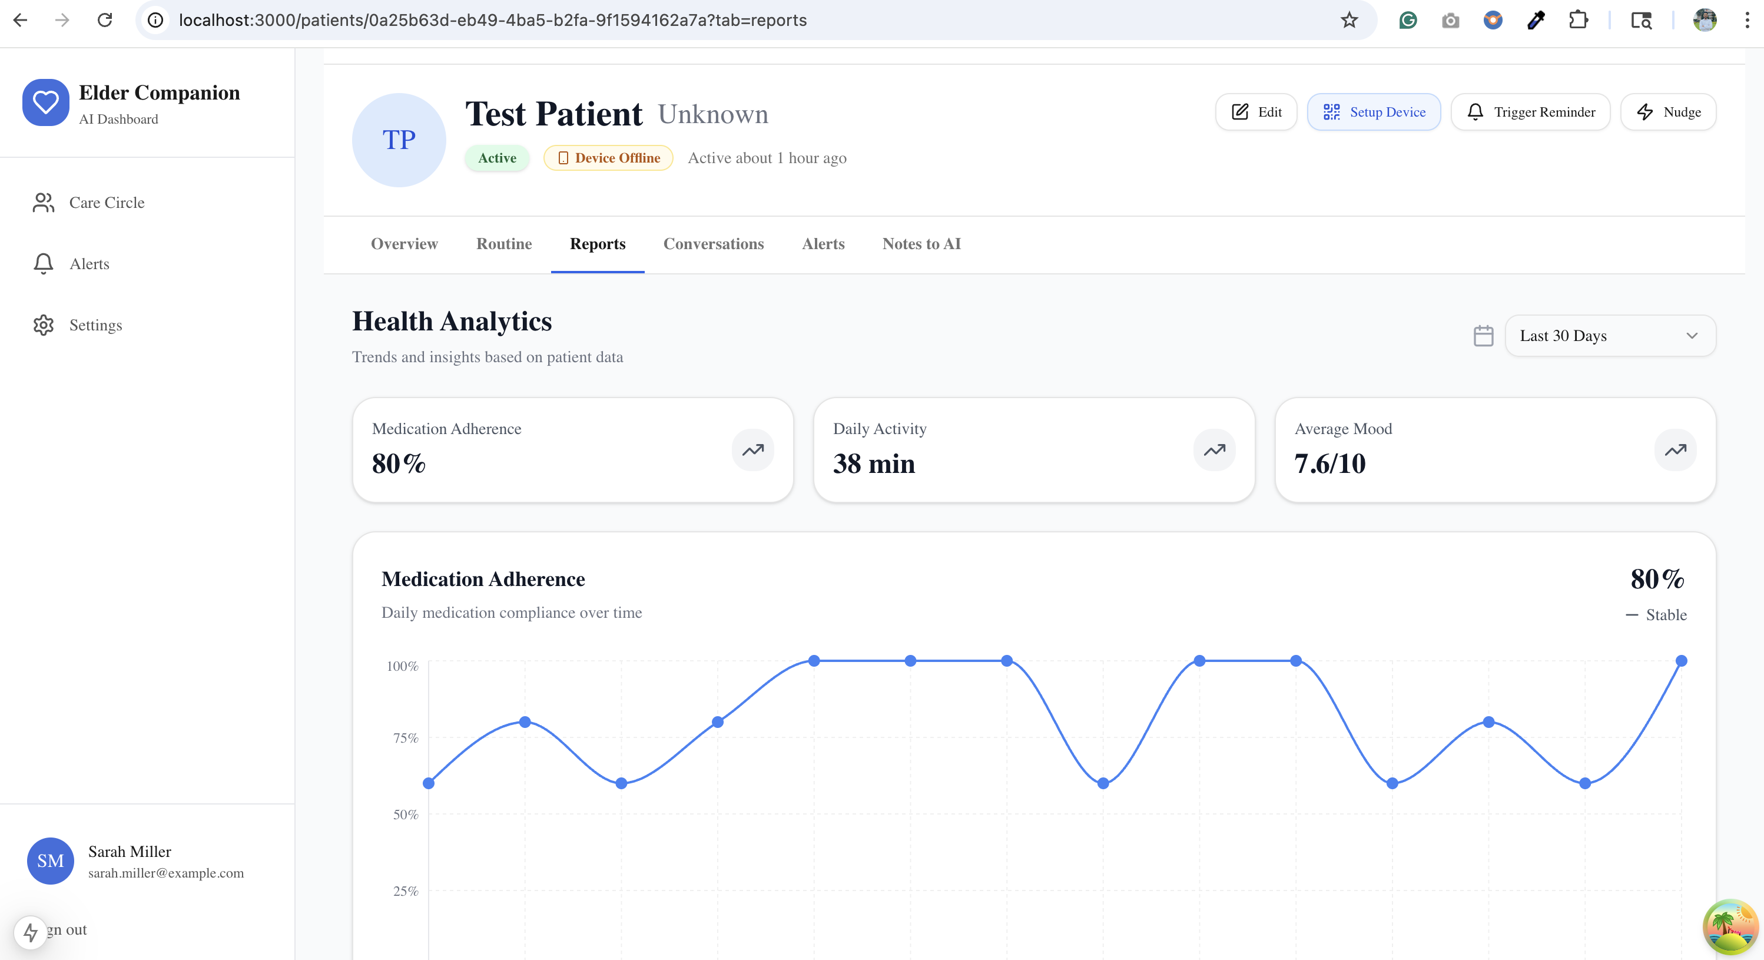This screenshot has width=1764, height=960.
Task: Open the Chrome three-dot menu
Action: (x=1747, y=20)
